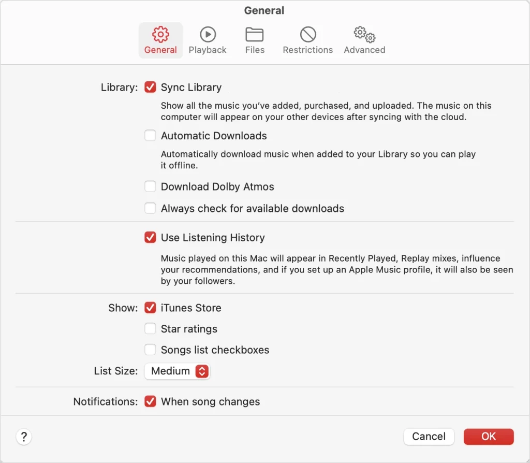Confirm settings with the OK button
This screenshot has width=530, height=463.
click(x=488, y=437)
